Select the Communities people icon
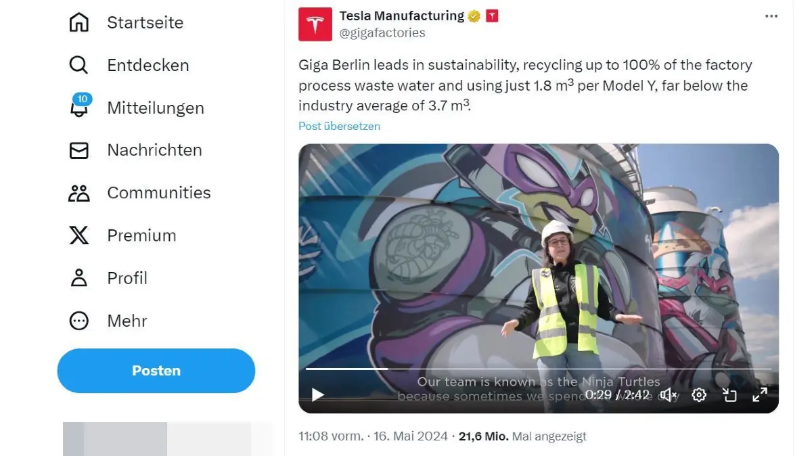Screen dimensions: 812x456 coord(78,193)
